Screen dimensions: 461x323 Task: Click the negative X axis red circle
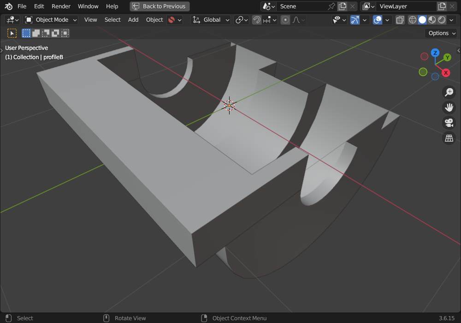pos(424,56)
